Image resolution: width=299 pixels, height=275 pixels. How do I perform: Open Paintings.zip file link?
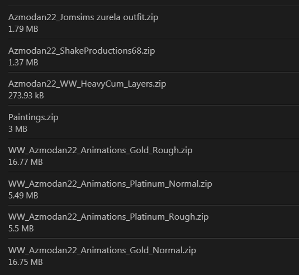[x=33, y=117]
